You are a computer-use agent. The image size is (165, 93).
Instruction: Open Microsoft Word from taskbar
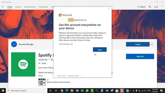[77, 91]
